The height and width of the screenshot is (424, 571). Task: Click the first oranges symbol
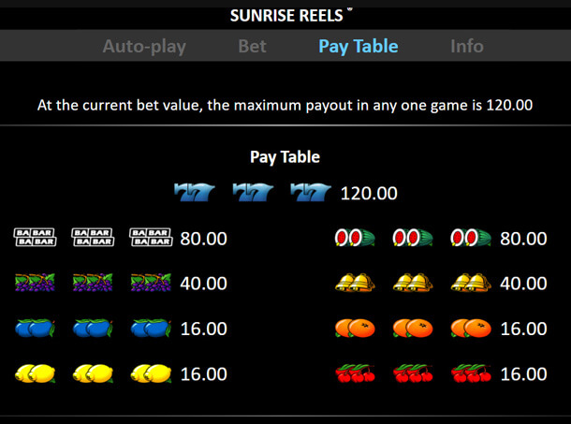click(x=355, y=328)
